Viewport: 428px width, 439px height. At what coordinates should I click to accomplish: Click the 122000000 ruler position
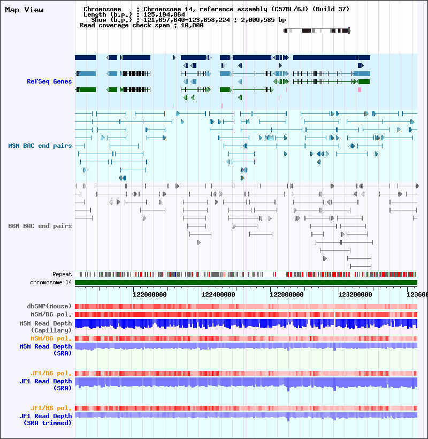(x=150, y=294)
